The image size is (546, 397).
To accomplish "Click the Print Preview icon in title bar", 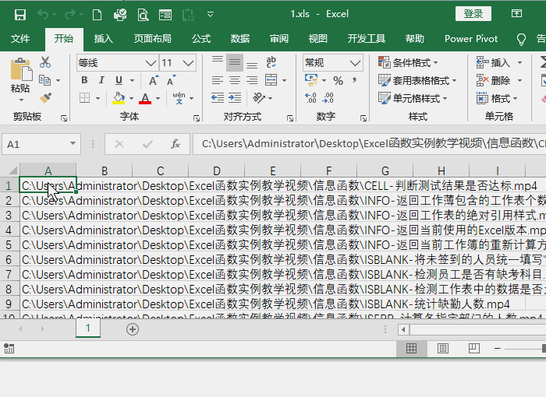I will point(143,14).
